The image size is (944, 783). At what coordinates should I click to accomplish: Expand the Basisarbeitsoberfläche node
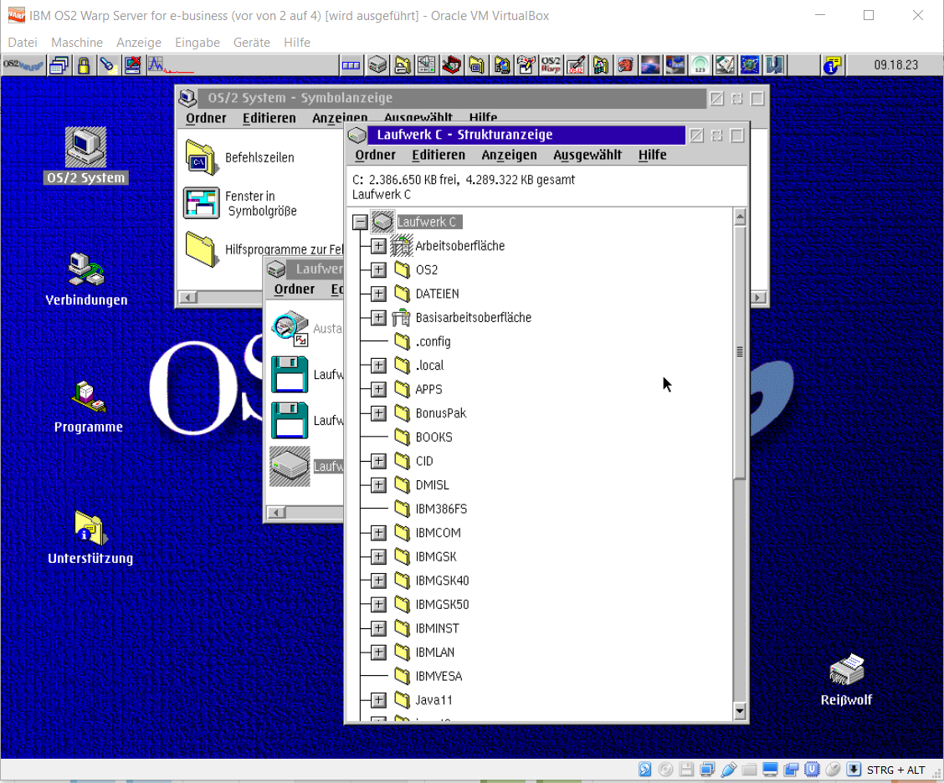378,317
